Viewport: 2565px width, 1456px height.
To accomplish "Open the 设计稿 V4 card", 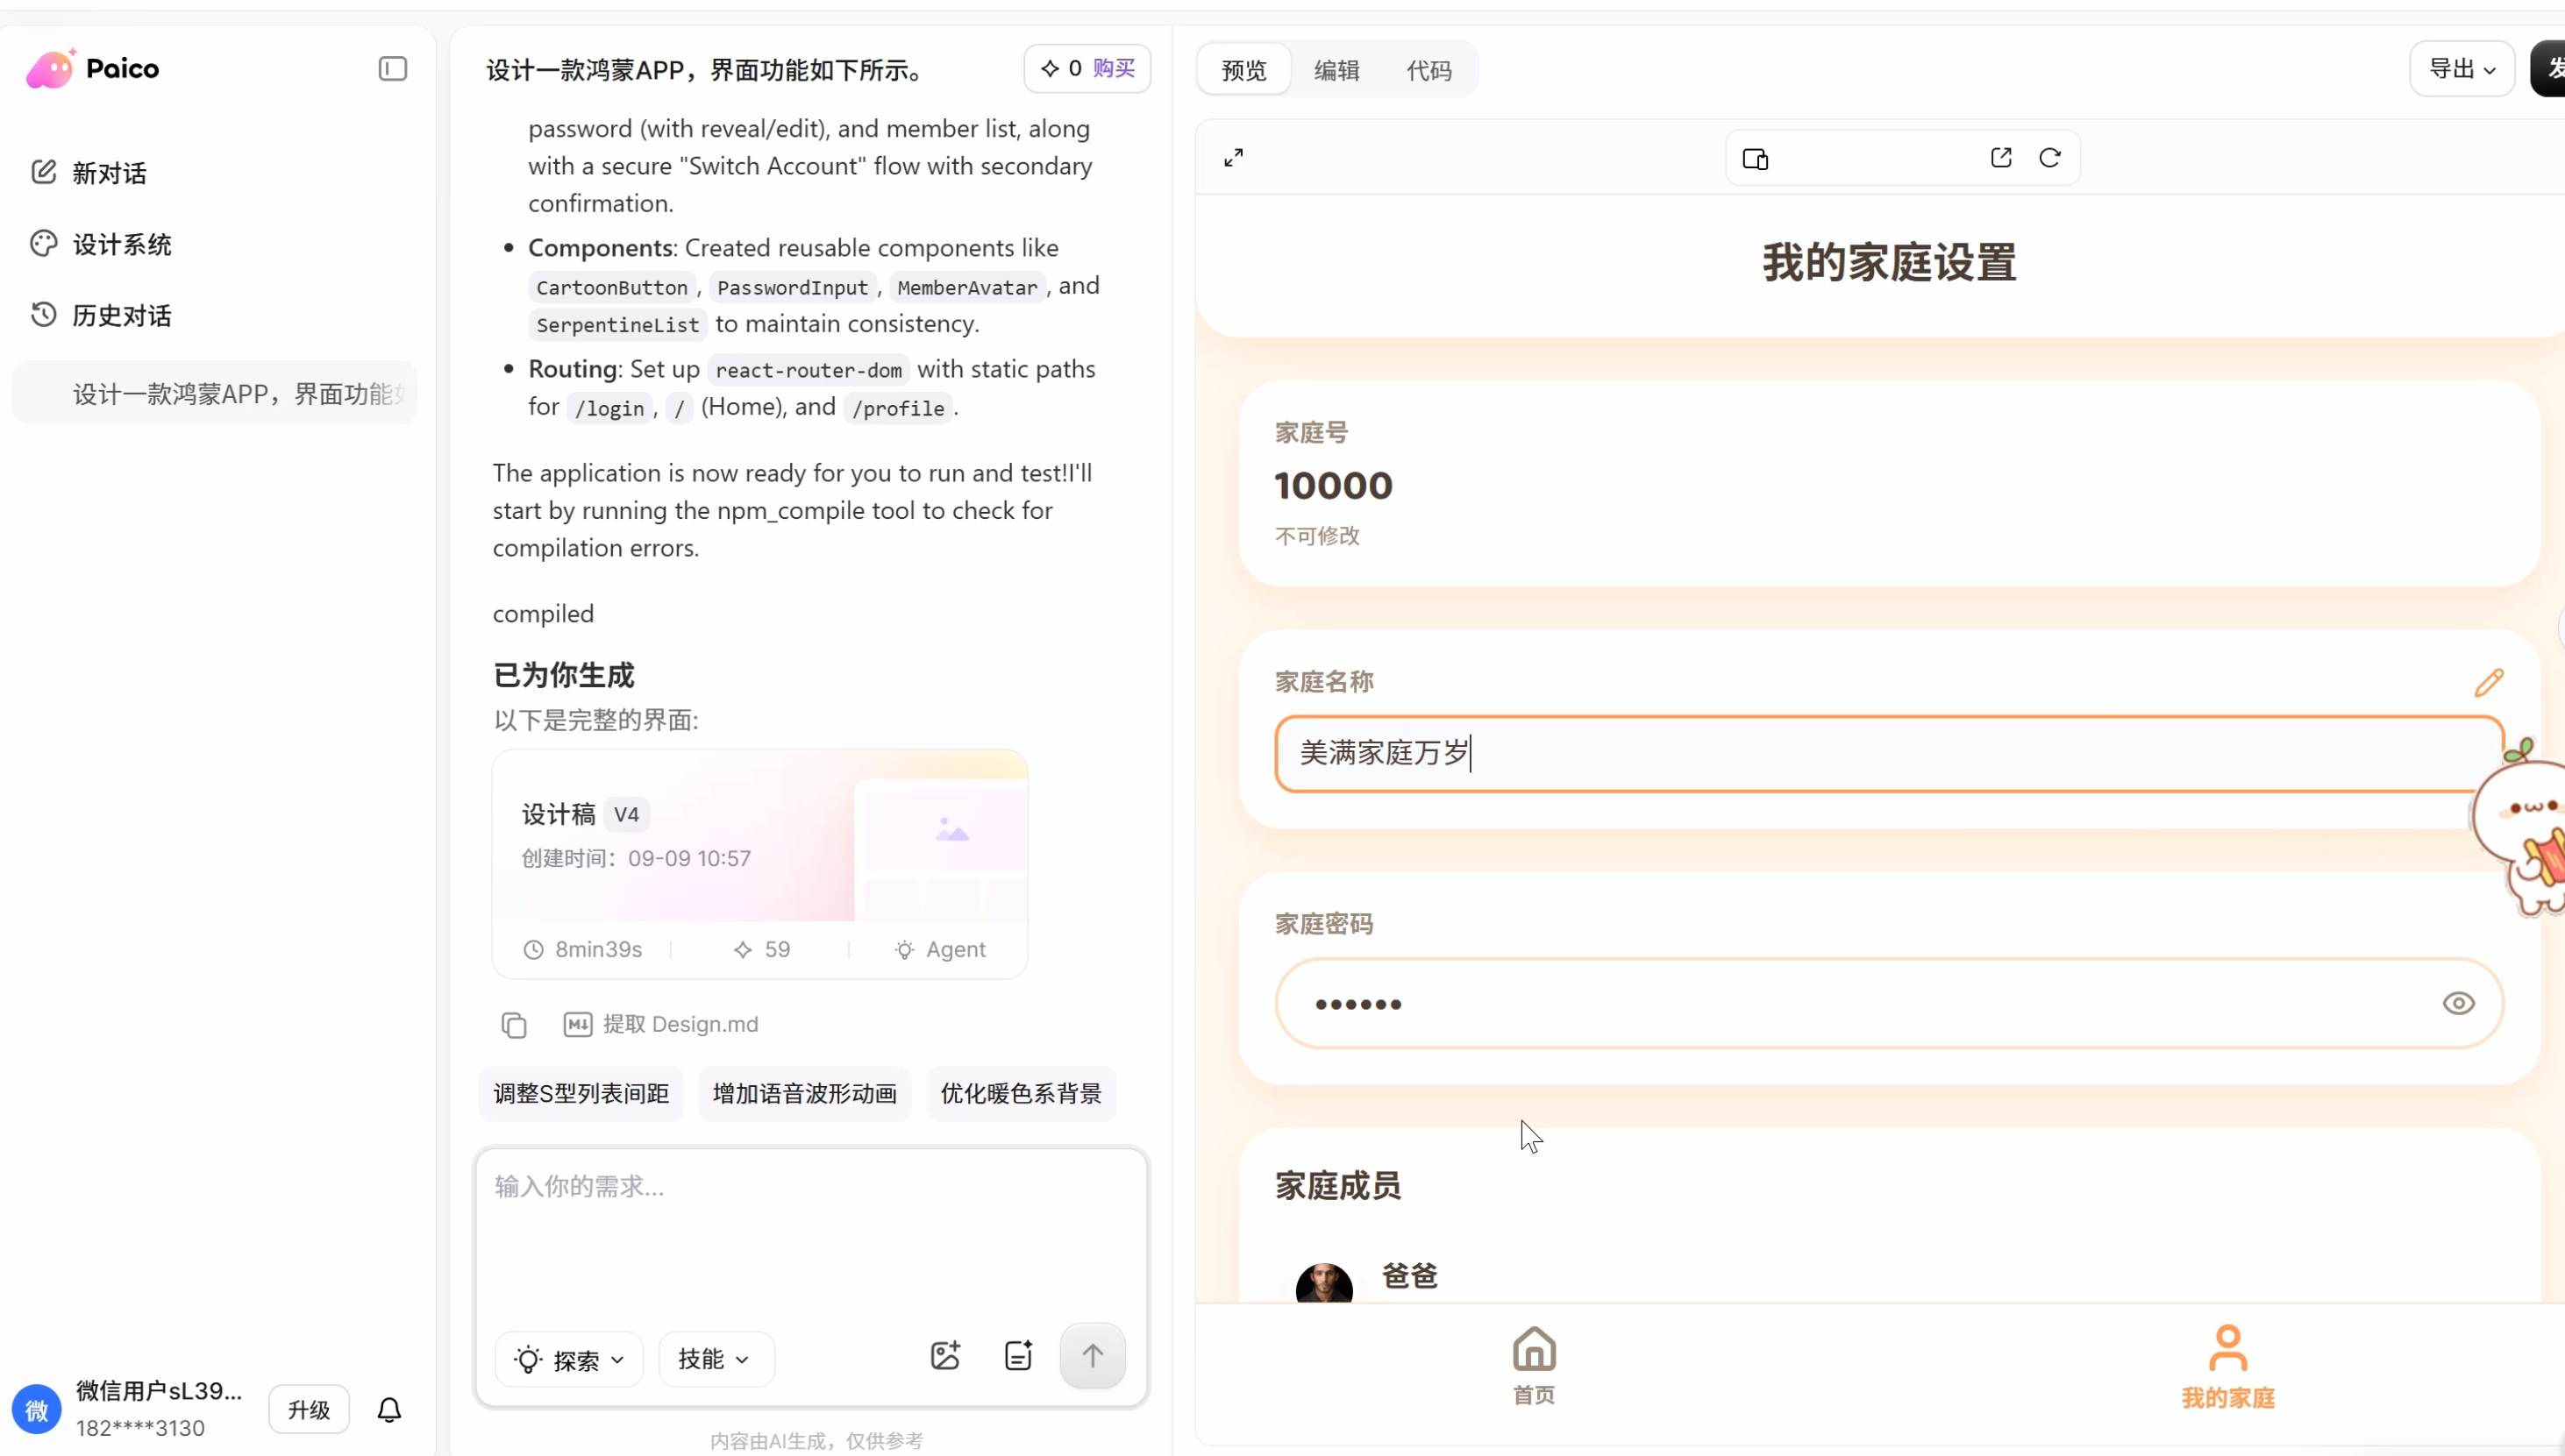I will (759, 864).
